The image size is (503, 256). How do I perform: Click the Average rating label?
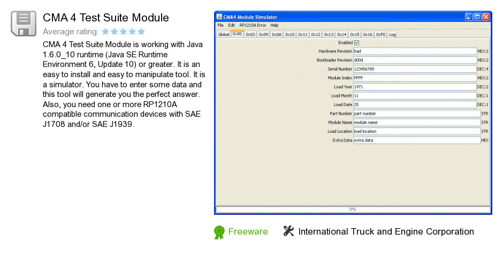pyautogui.click(x=71, y=32)
